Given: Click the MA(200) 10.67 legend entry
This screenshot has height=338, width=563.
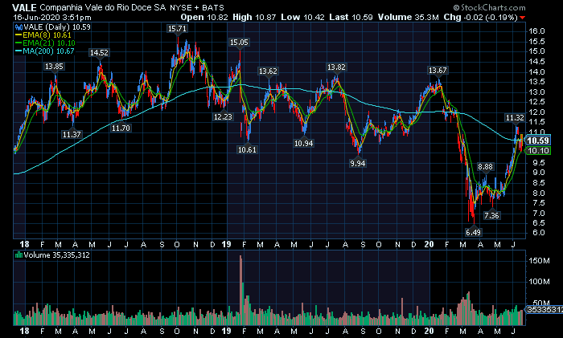Looking at the screenshot, I should [x=48, y=51].
